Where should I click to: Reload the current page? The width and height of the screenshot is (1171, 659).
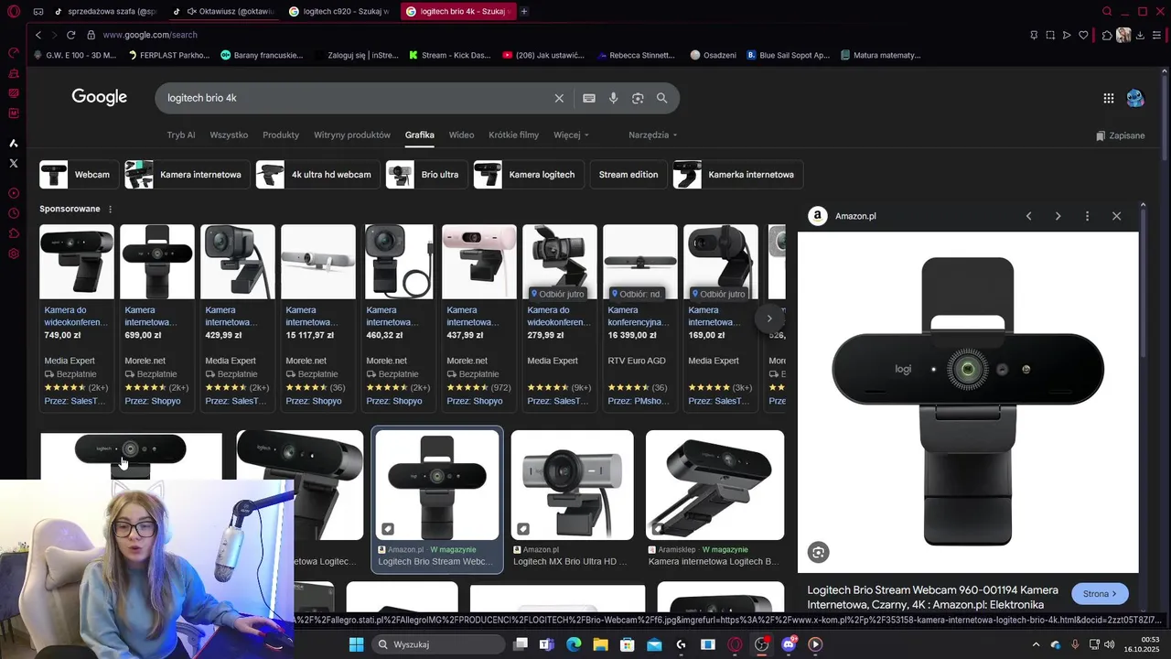[70, 35]
